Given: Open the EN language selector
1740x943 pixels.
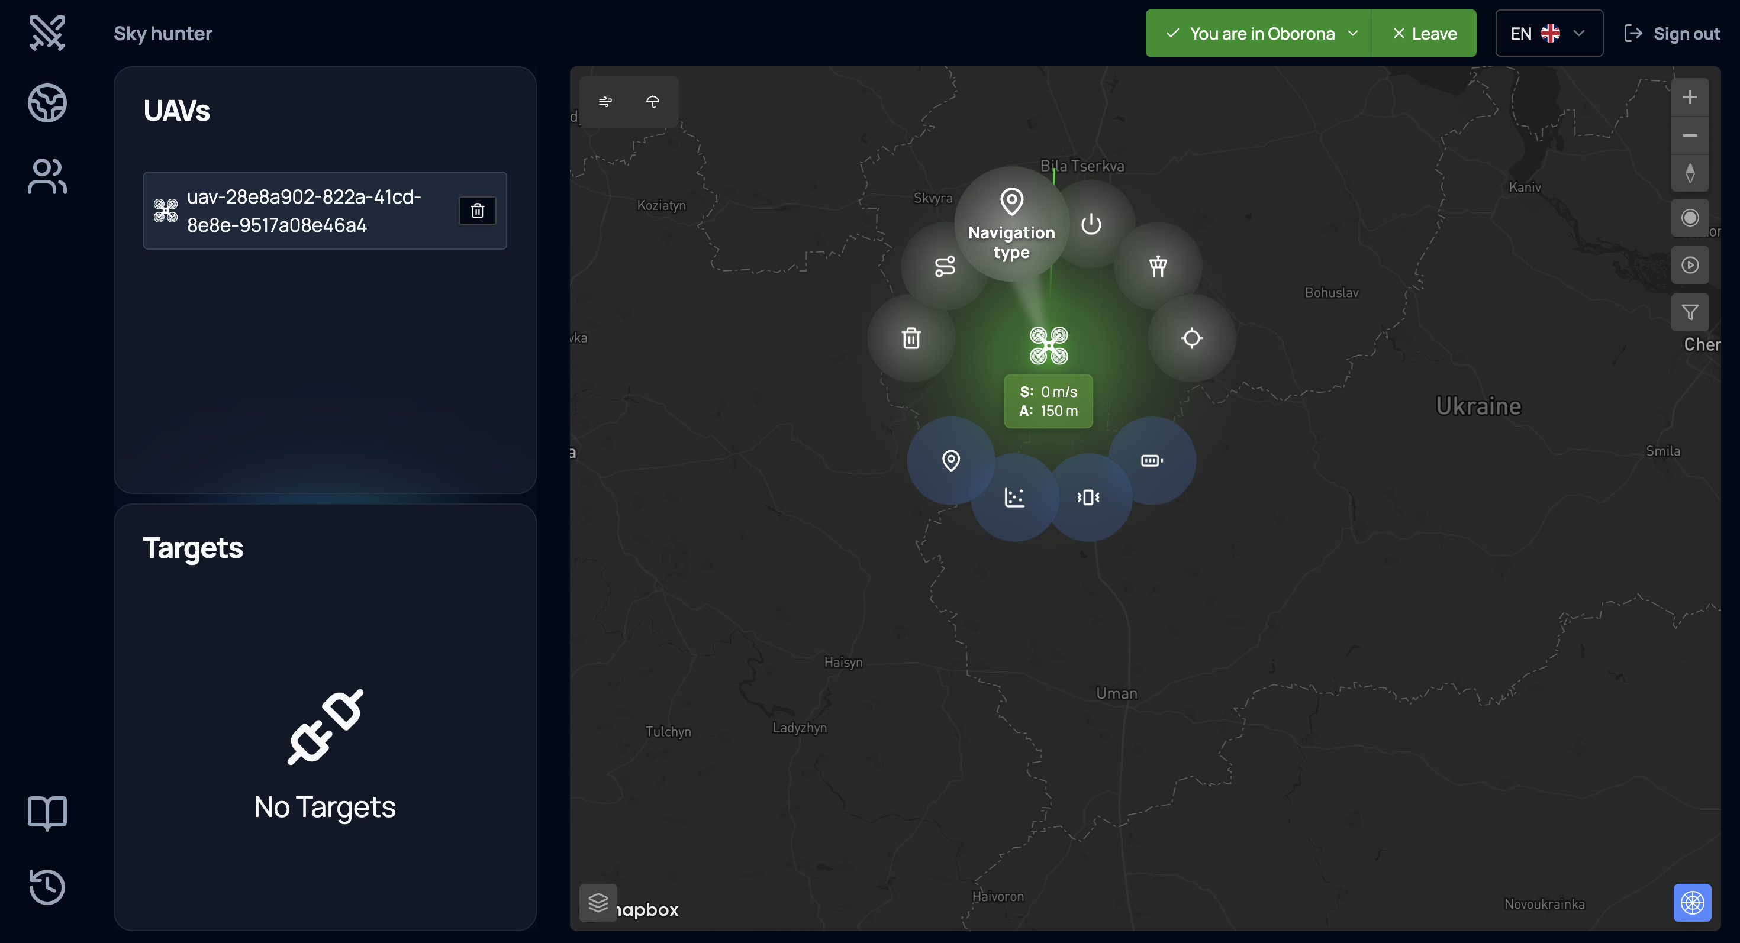Looking at the screenshot, I should (x=1548, y=33).
